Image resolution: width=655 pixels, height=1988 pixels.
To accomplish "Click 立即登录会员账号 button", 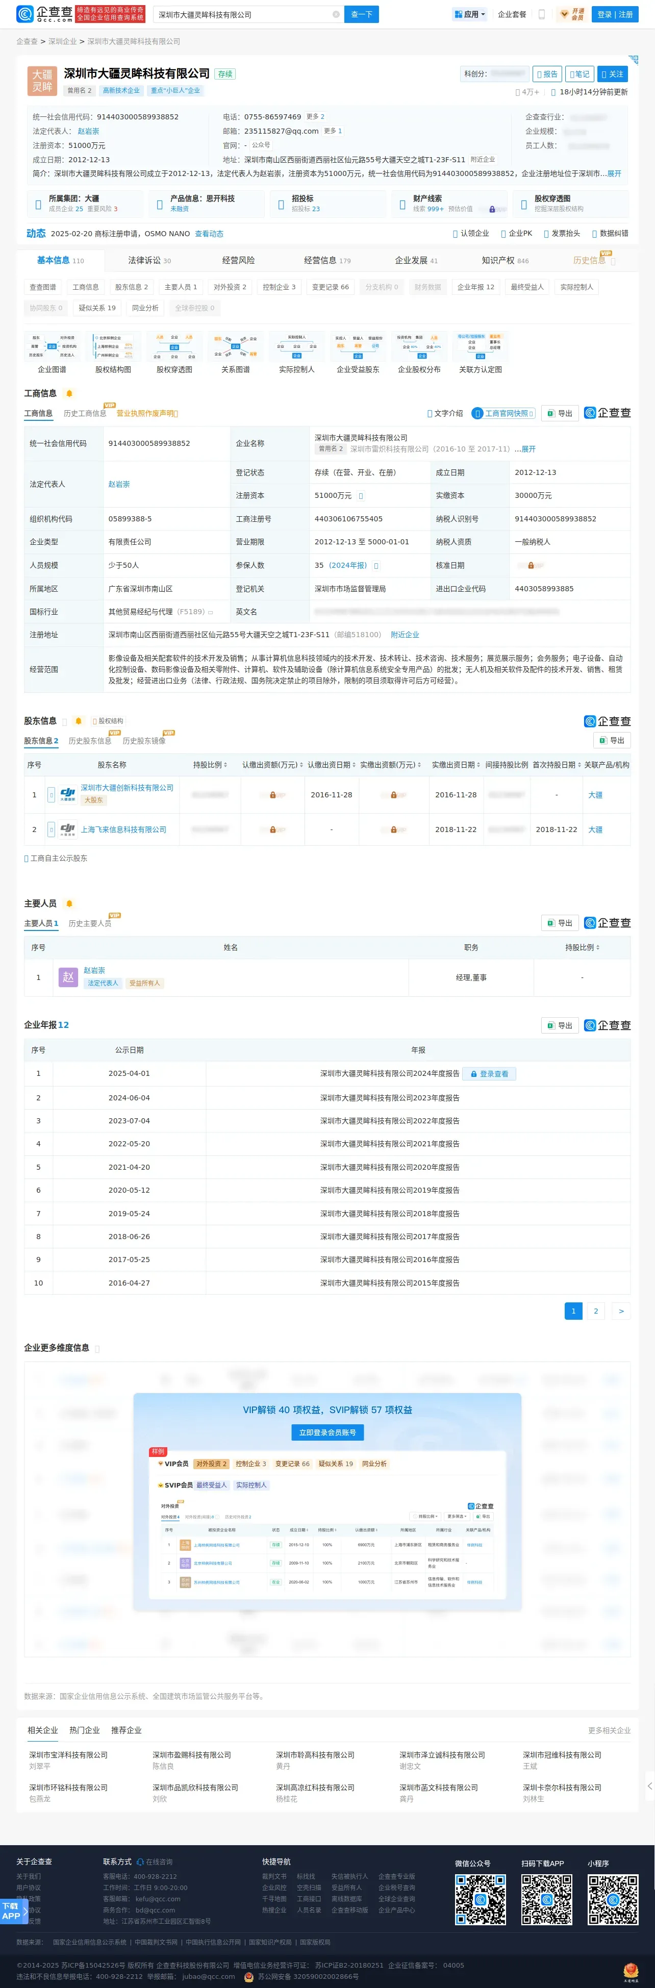I will tap(327, 1432).
